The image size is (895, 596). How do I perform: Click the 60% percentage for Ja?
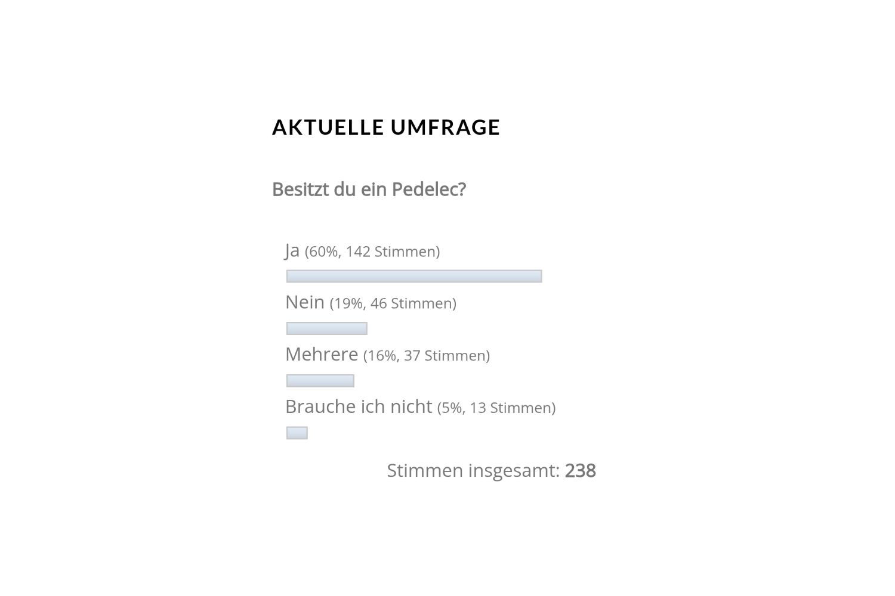click(x=324, y=252)
